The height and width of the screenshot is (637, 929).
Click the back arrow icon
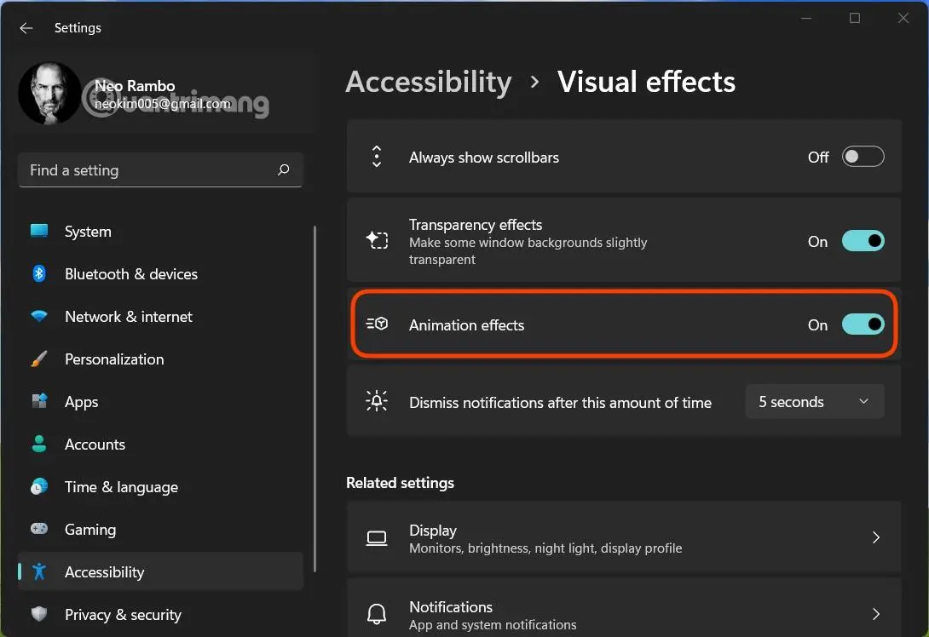click(x=26, y=28)
